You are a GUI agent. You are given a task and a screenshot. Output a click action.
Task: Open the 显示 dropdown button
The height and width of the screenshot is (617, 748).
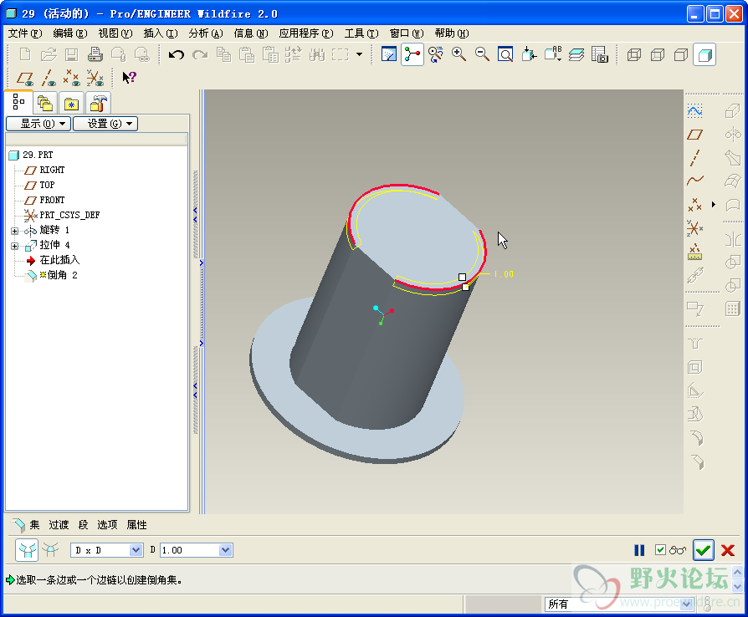pyautogui.click(x=38, y=124)
